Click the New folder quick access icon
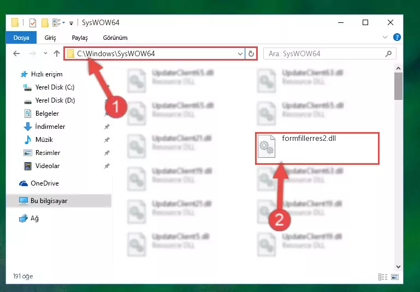This screenshot has height=292, width=420. click(45, 23)
